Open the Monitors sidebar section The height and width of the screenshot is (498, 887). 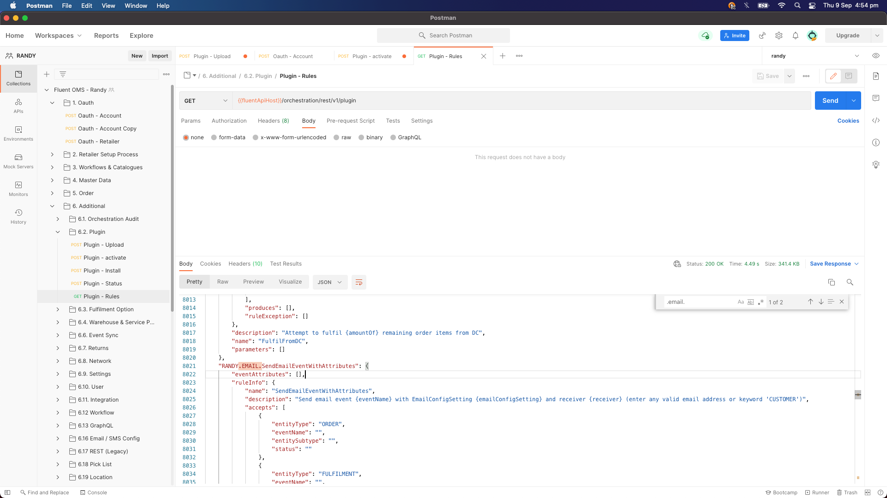point(18,189)
